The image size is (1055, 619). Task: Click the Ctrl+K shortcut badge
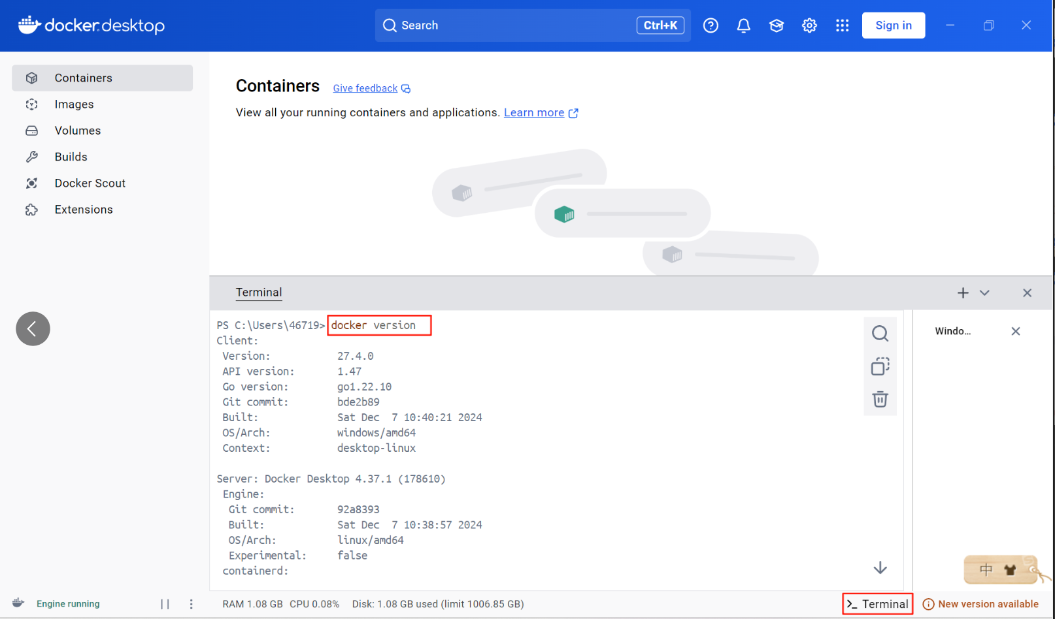click(x=660, y=25)
